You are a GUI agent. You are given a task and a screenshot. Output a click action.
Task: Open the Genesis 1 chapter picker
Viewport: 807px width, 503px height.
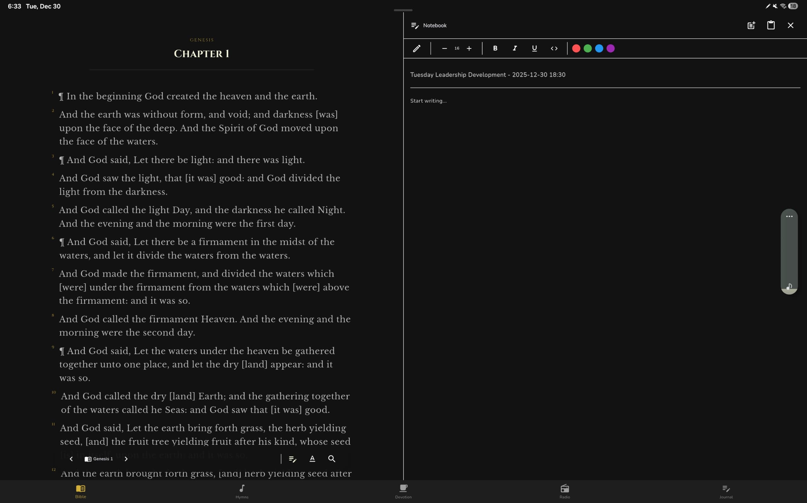pos(99,459)
